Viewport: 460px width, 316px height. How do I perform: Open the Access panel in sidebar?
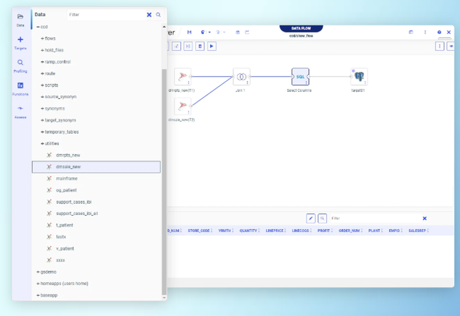[20, 112]
